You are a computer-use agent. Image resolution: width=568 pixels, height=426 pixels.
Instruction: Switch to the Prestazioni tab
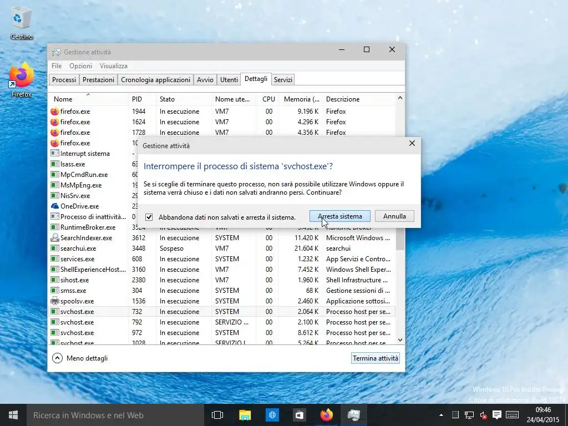(x=98, y=80)
